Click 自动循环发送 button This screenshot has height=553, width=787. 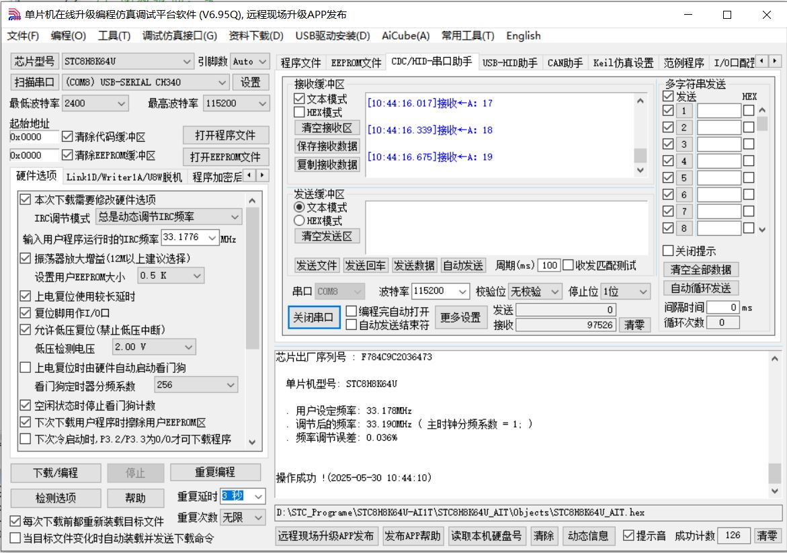click(701, 288)
